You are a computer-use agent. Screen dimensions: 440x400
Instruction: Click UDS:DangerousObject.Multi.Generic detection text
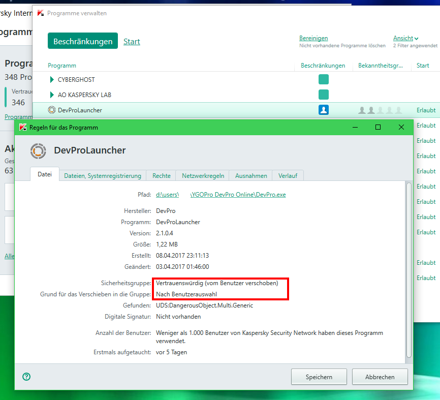click(x=204, y=305)
